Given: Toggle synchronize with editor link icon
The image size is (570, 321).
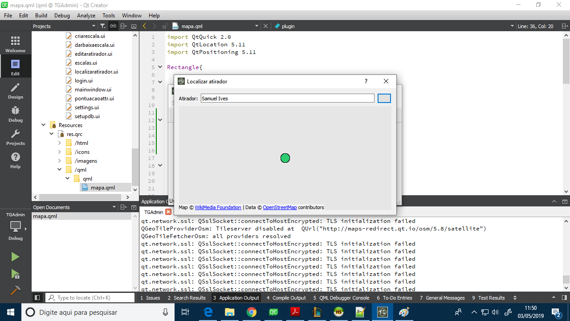Looking at the screenshot, I should [x=113, y=26].
